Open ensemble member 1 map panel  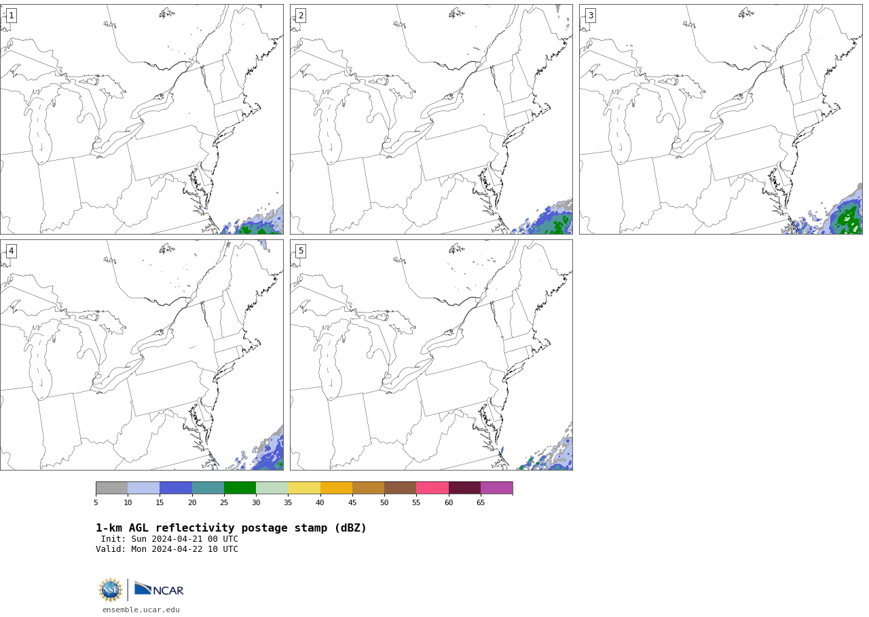tap(141, 119)
